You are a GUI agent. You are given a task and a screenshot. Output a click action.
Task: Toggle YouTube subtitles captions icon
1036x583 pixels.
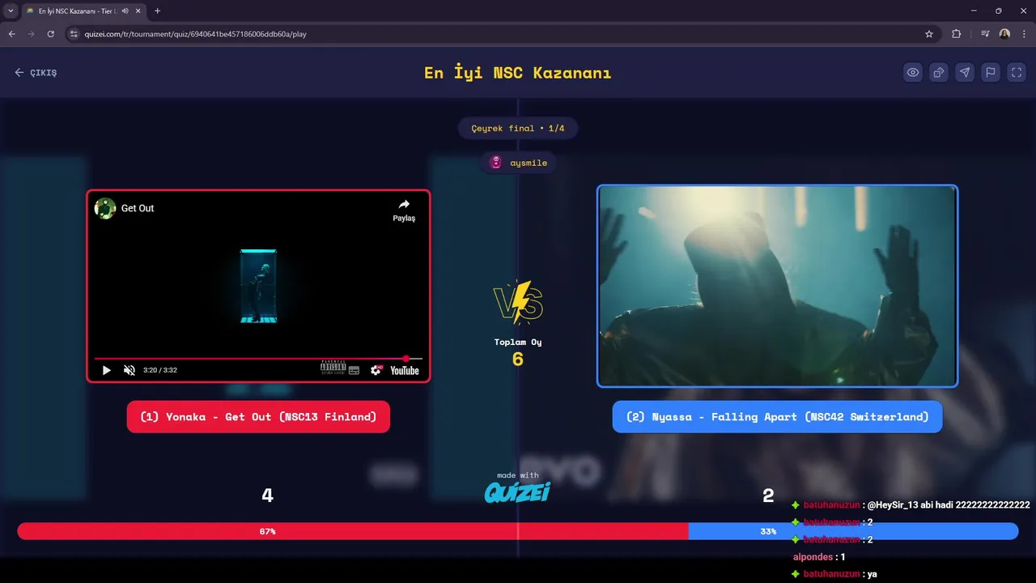(354, 370)
